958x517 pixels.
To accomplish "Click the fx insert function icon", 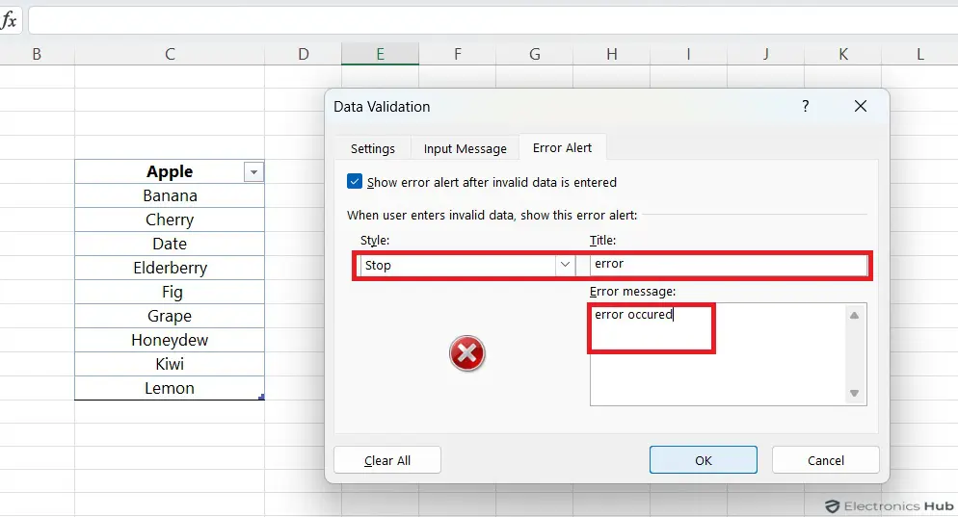I will click(x=10, y=20).
